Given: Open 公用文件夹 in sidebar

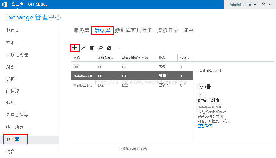Looking at the screenshot, I should 17,115.
